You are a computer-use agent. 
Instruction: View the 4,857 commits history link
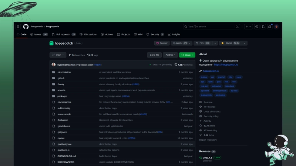tap(184, 65)
